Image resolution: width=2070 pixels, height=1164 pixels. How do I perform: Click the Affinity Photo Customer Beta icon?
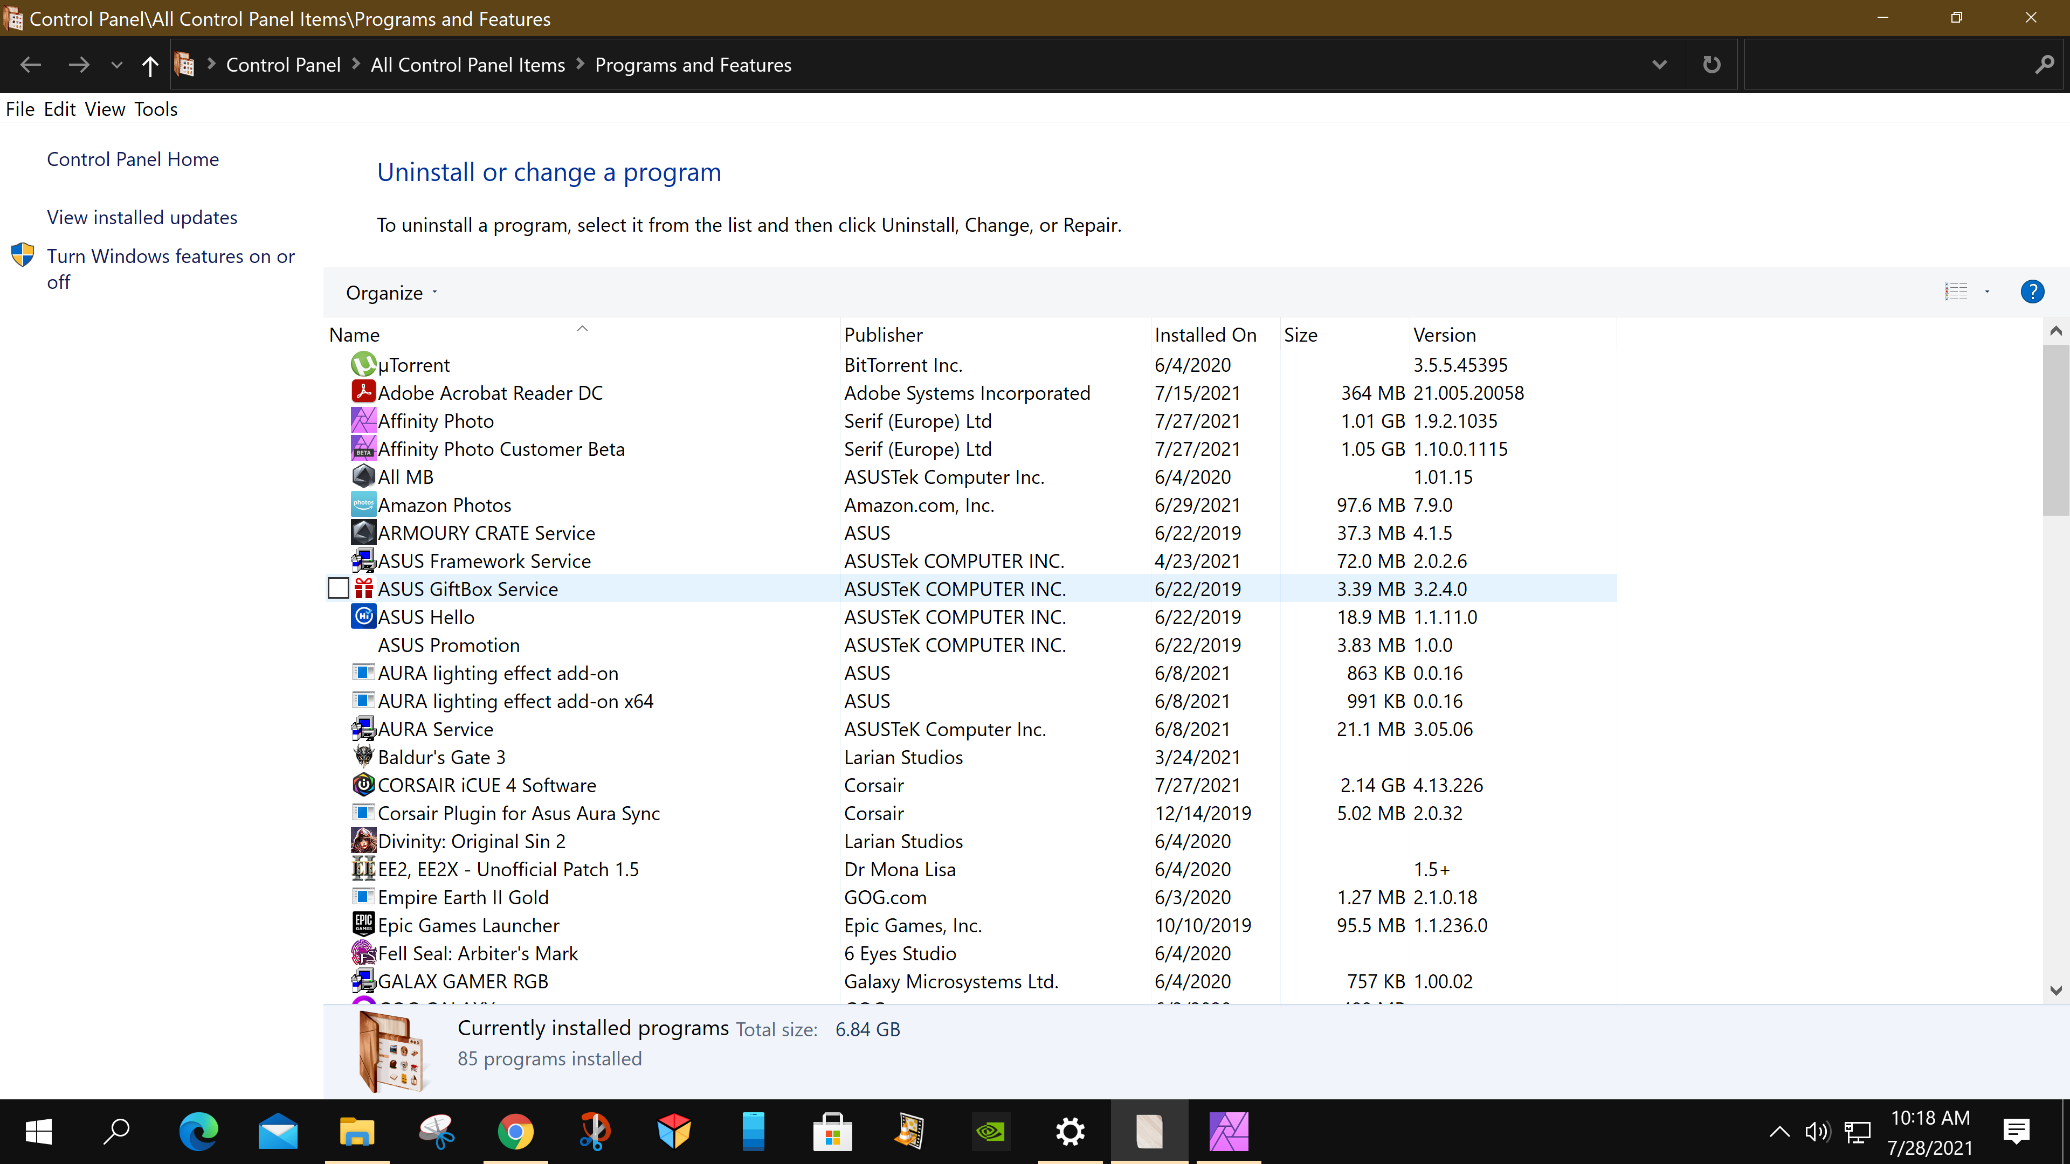(363, 448)
